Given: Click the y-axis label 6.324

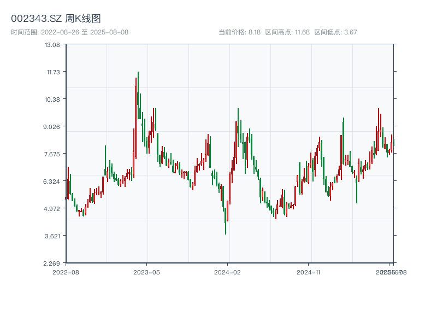Looking at the screenshot, I should pos(51,181).
